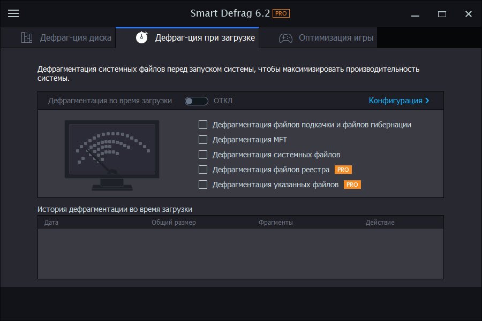Click the chevron arrow after Конфигурация
This screenshot has width=482, height=321.
click(427, 101)
